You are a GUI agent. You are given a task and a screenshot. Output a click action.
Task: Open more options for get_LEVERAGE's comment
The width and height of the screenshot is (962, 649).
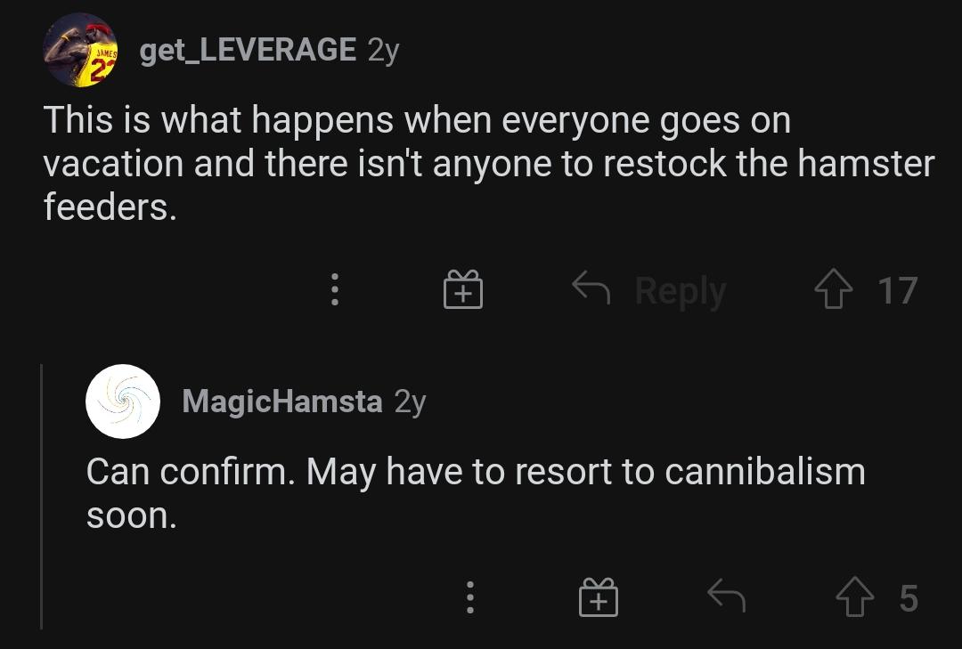[x=335, y=290]
